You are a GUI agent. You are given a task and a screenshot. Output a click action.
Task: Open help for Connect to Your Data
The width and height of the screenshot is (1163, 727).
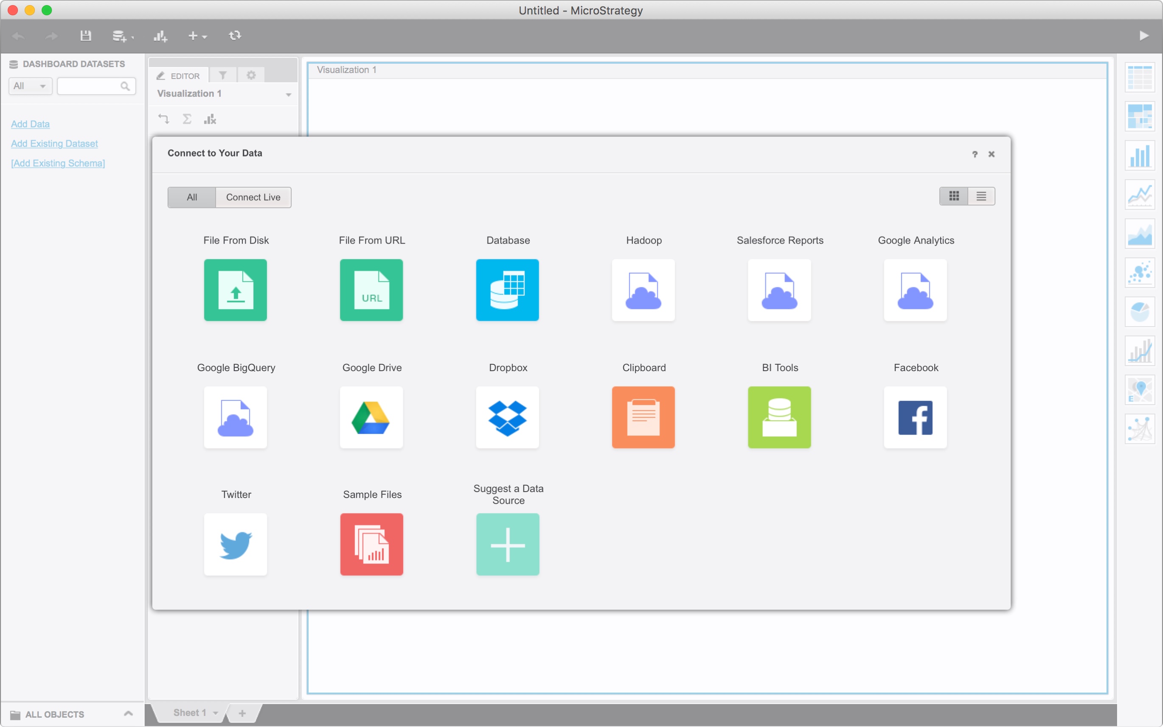click(x=975, y=154)
